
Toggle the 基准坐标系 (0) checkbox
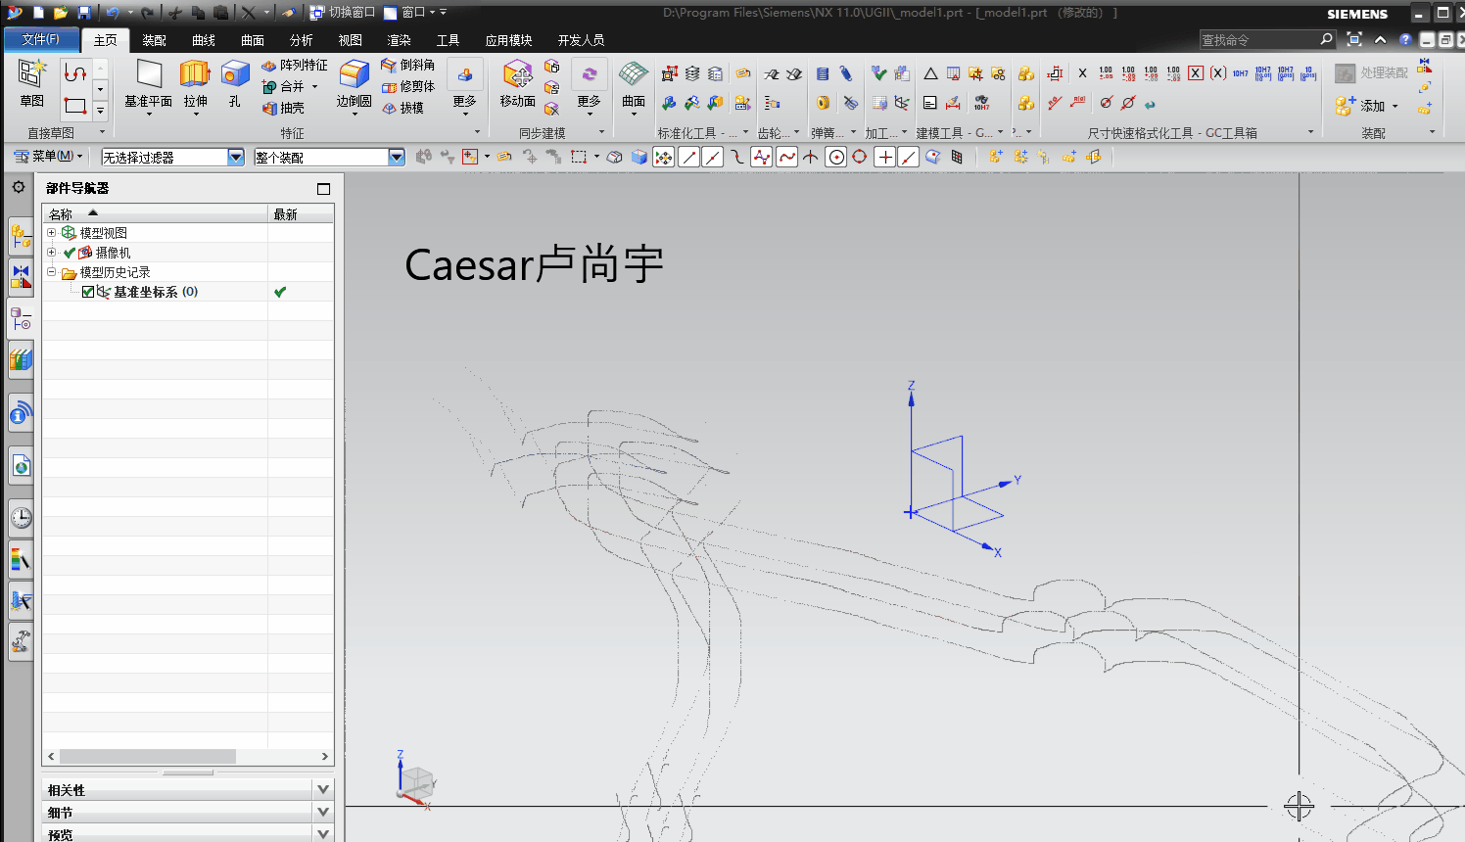pyautogui.click(x=88, y=292)
